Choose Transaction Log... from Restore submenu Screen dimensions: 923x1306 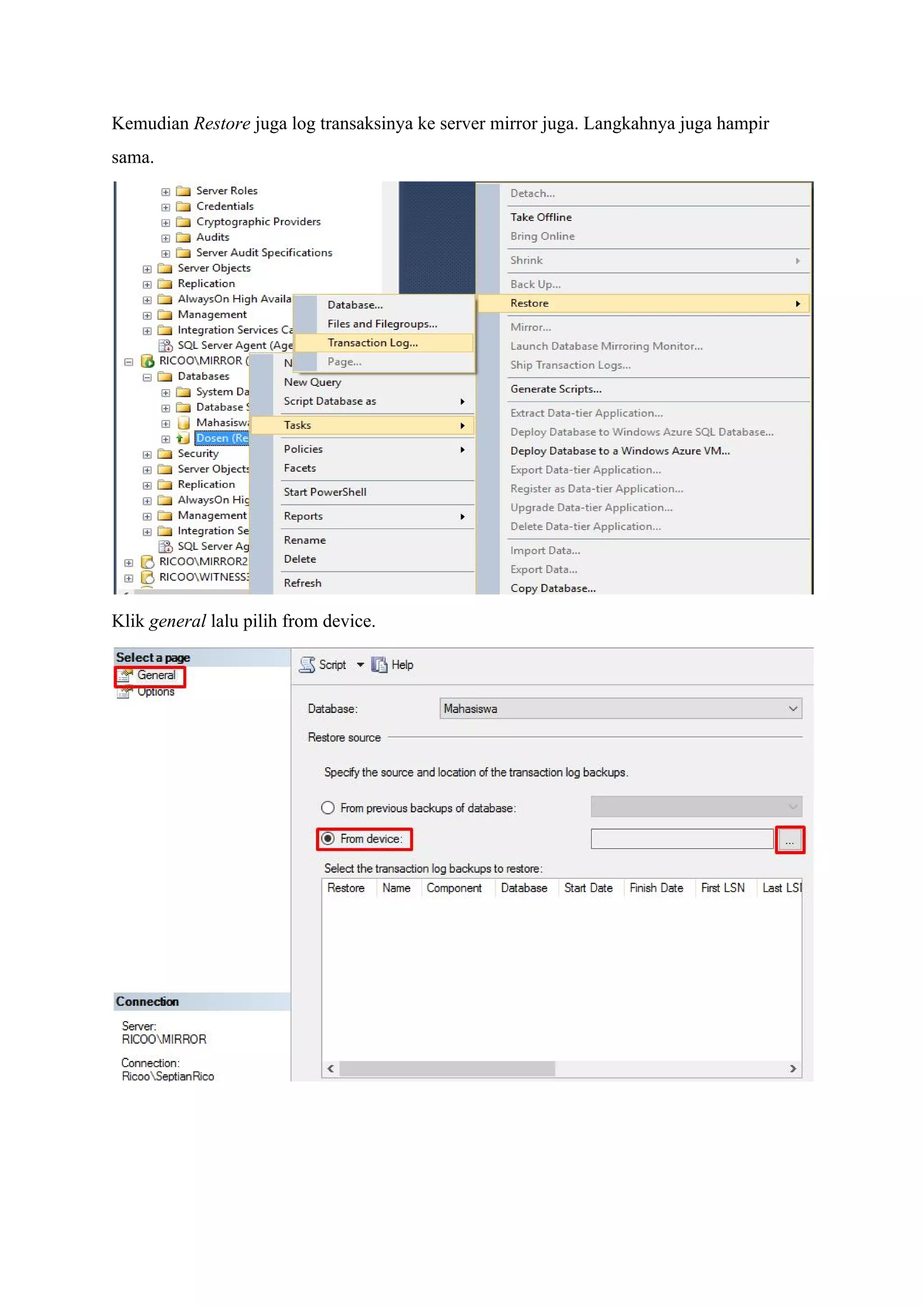pyautogui.click(x=373, y=343)
